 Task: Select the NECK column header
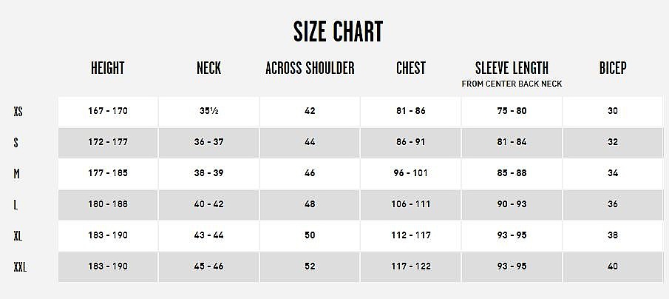click(x=208, y=68)
